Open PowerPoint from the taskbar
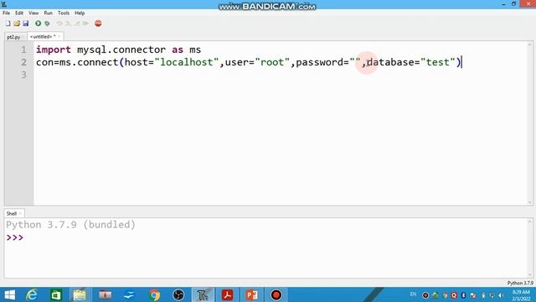The image size is (536, 302). pos(251,294)
